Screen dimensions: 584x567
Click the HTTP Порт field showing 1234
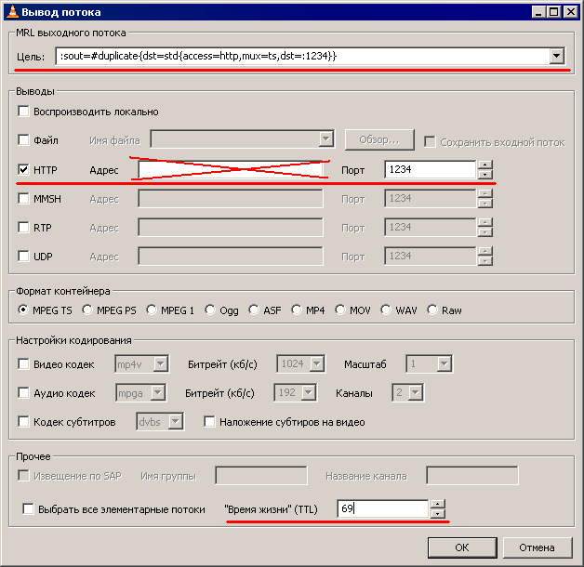click(x=431, y=170)
